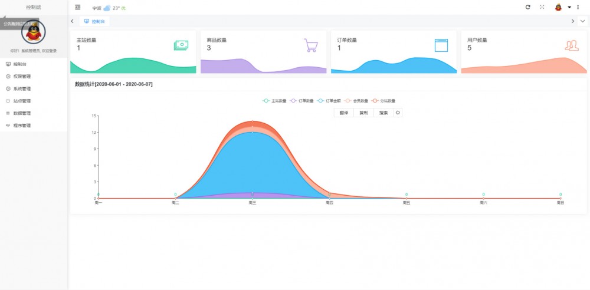Image resolution: width=590 pixels, height=290 pixels.
Task: Open the user avatar dropdown arrow
Action: tap(569, 7)
